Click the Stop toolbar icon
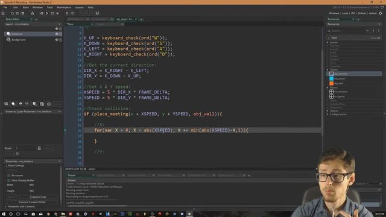This screenshot has width=386, height=217. pos(52,13)
